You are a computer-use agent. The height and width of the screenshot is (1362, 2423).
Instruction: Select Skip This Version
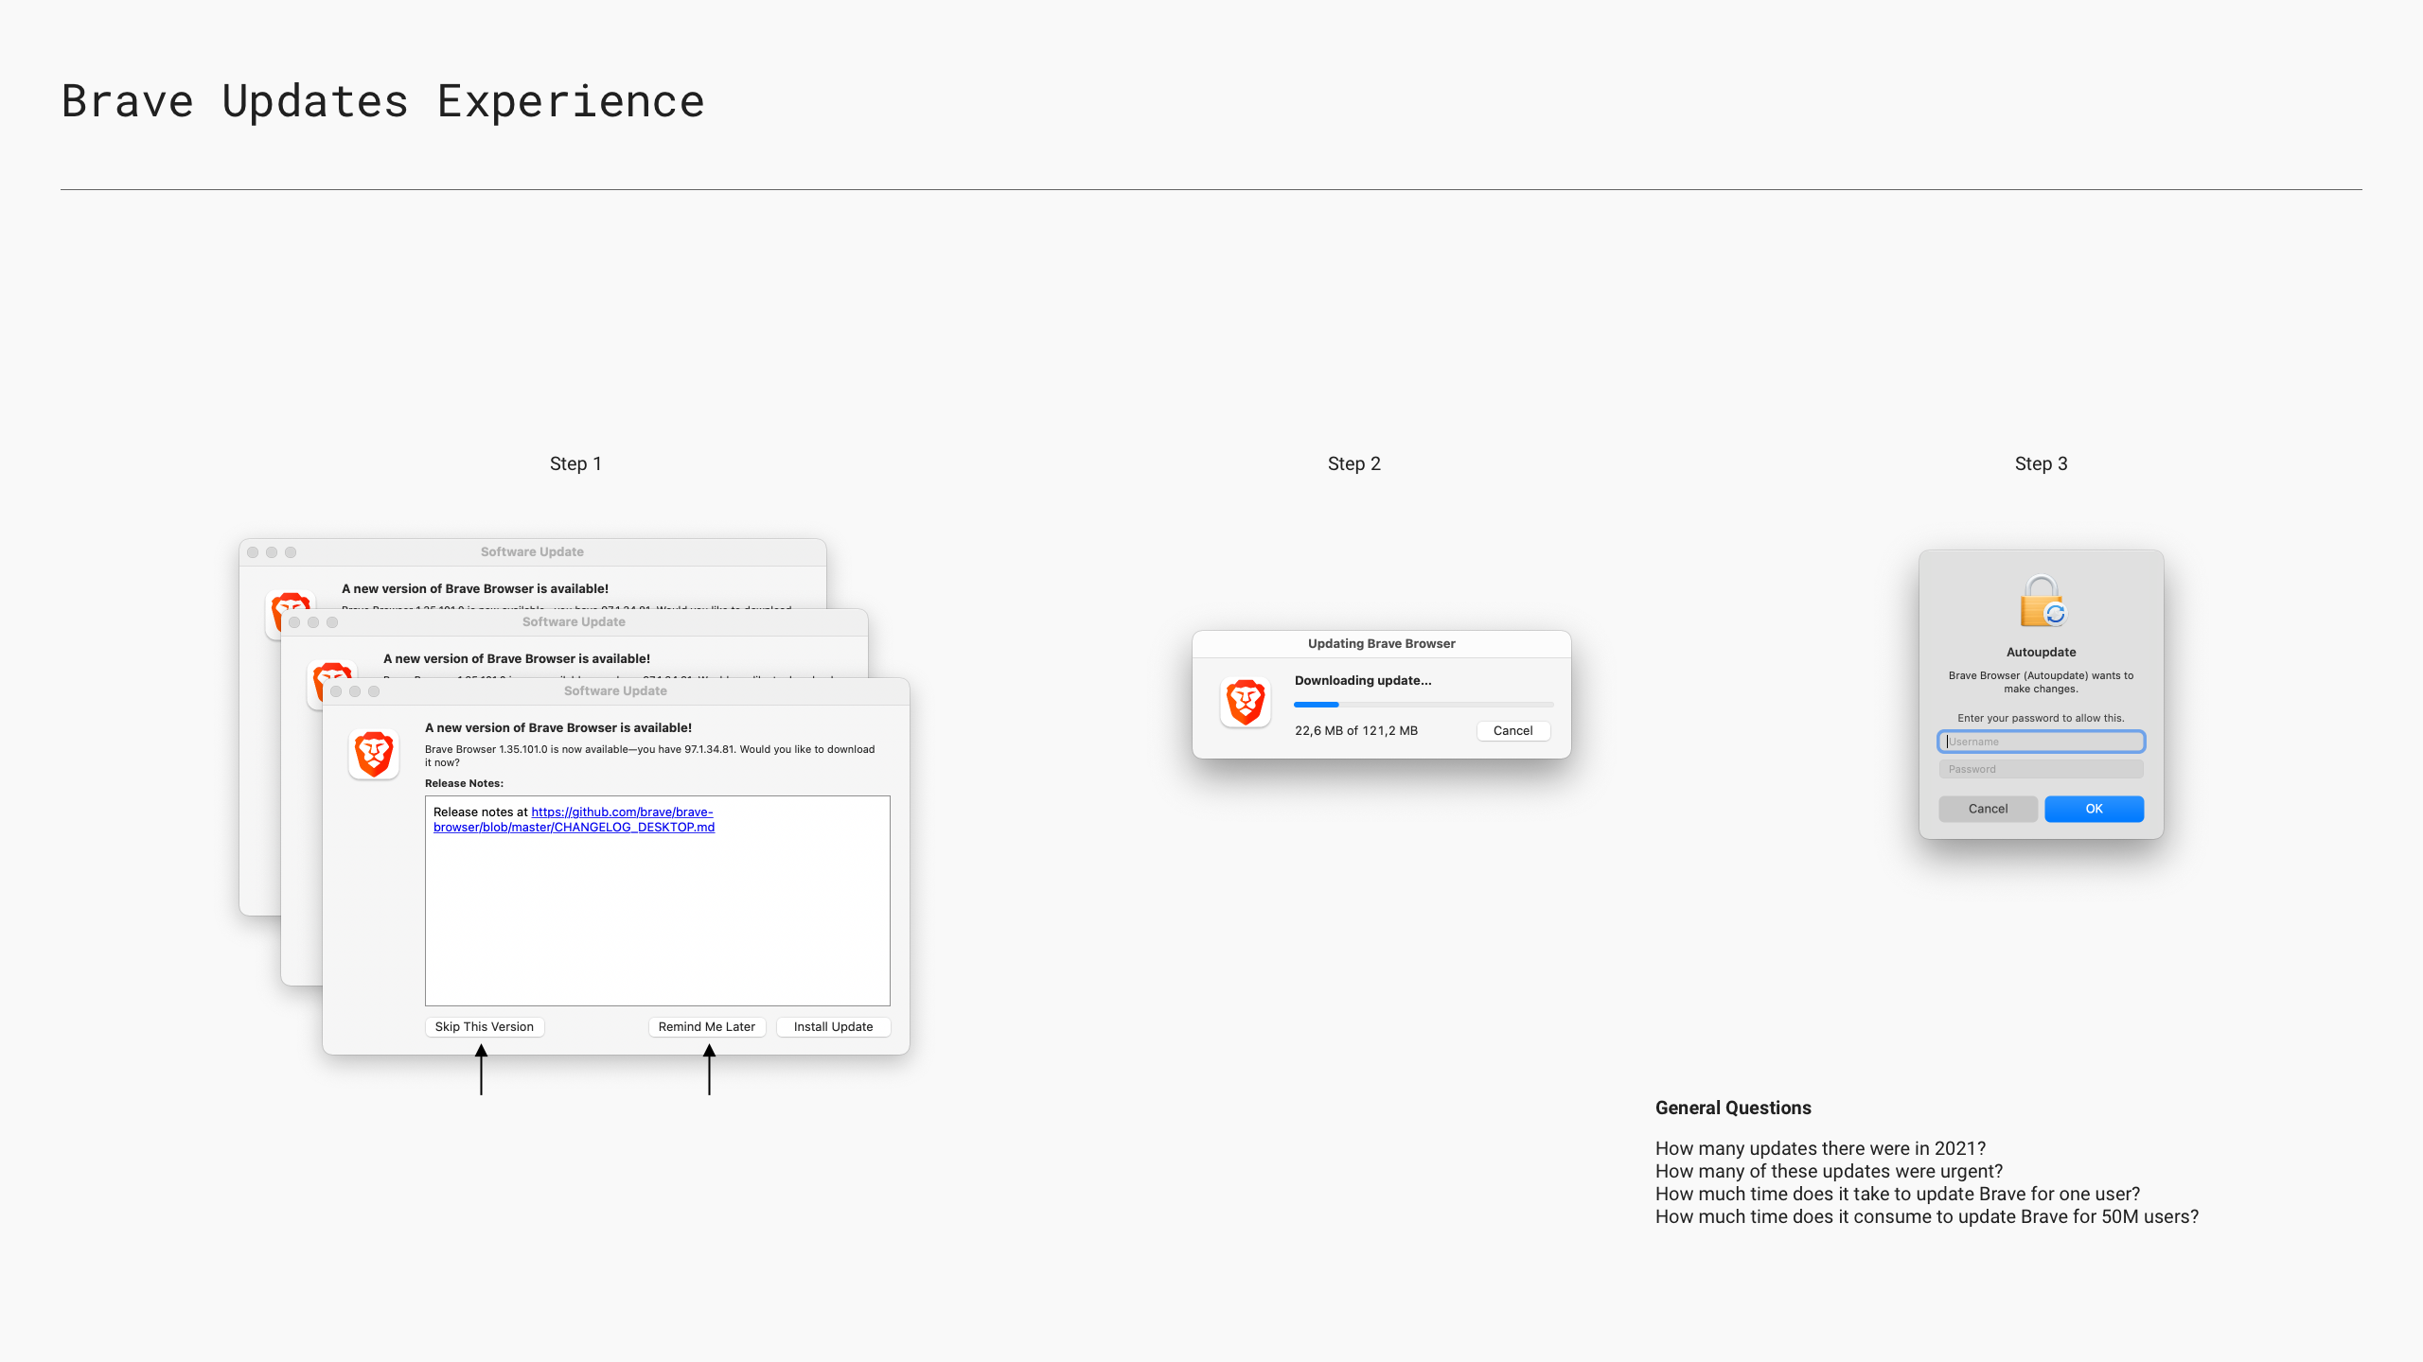(x=484, y=1026)
